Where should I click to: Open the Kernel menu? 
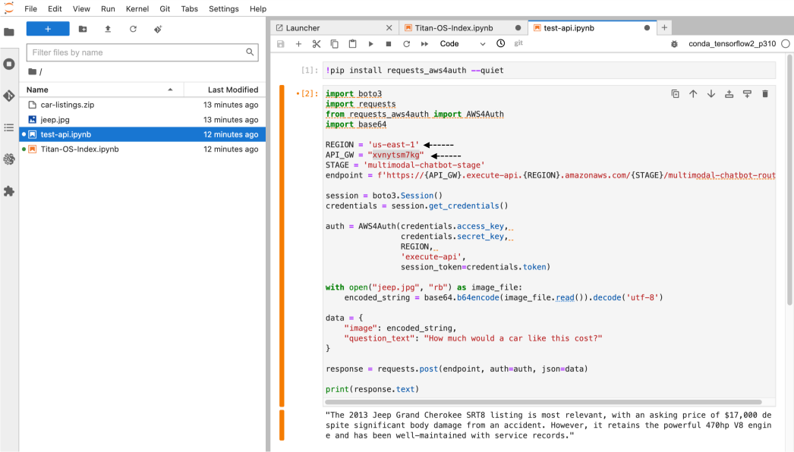click(137, 9)
